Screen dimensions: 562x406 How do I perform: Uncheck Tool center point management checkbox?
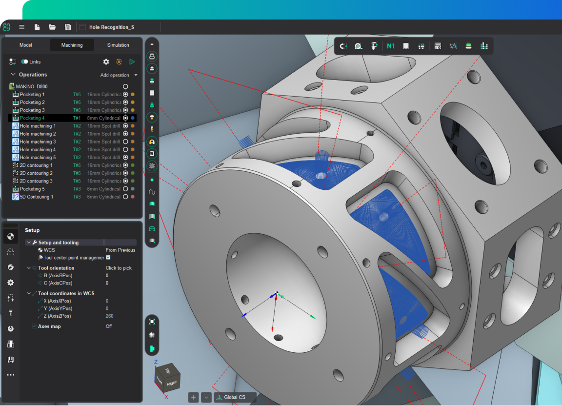pos(108,258)
